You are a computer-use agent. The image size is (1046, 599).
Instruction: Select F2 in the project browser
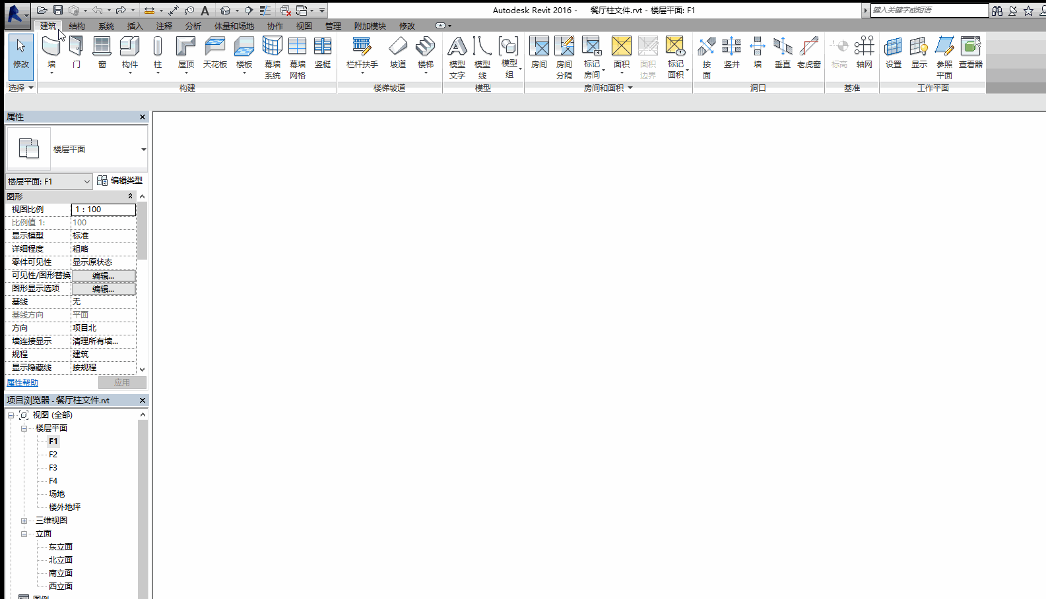pos(53,455)
